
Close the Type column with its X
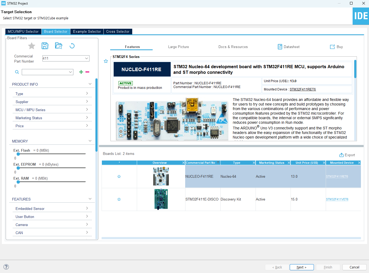(x=254, y=163)
